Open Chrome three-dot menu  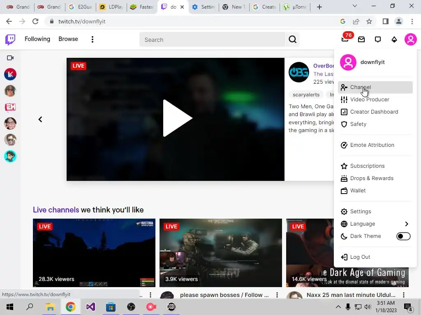(x=412, y=21)
